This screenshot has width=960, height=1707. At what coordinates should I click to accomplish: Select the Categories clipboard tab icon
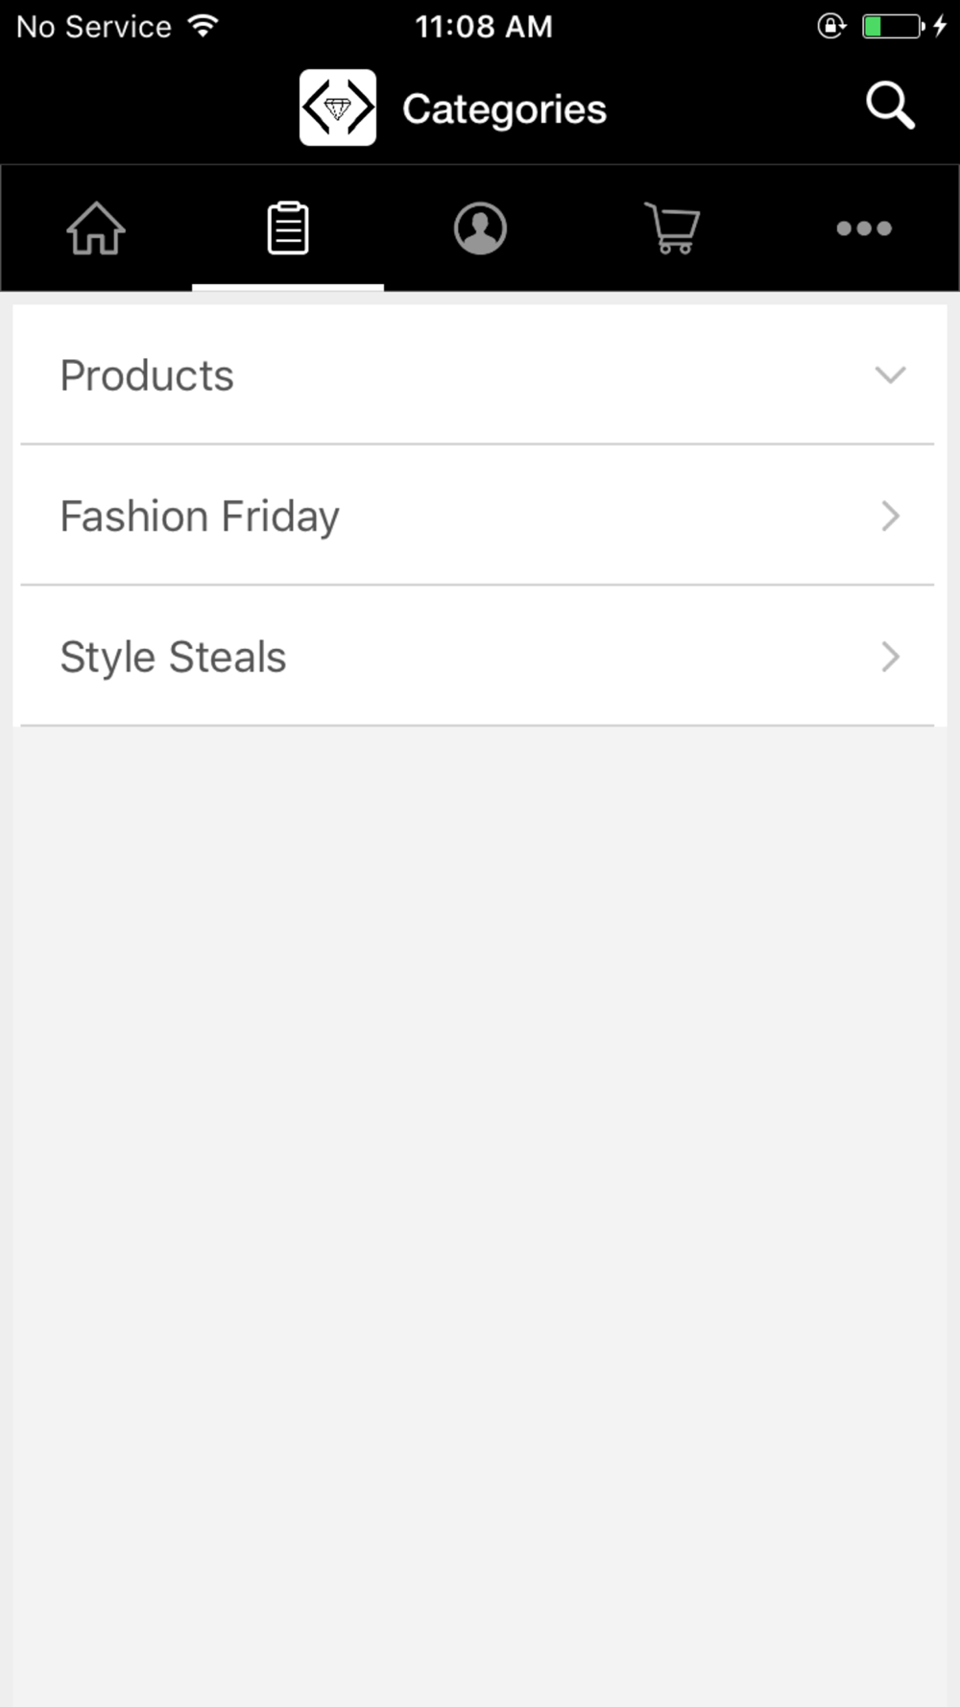point(288,228)
